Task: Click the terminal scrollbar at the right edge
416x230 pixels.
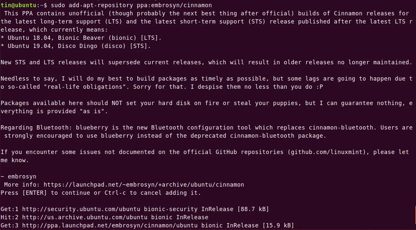Action: 415,218
